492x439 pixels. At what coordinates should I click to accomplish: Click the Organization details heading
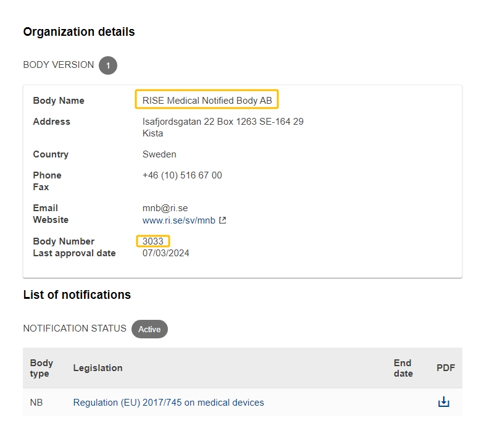click(x=79, y=31)
